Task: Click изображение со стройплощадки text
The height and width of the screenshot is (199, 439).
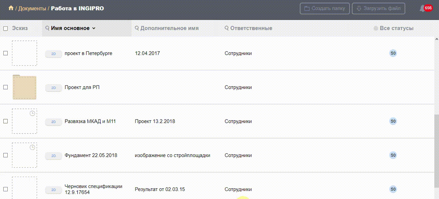Action: point(172,155)
